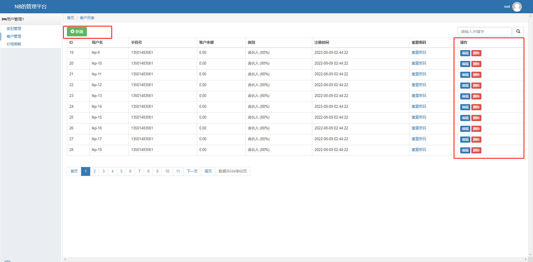The image size is (533, 262).
Task: Delete the lkp-10 customer row
Action: (476, 64)
